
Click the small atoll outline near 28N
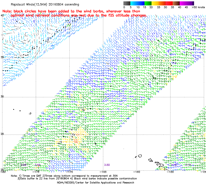point(30,113)
